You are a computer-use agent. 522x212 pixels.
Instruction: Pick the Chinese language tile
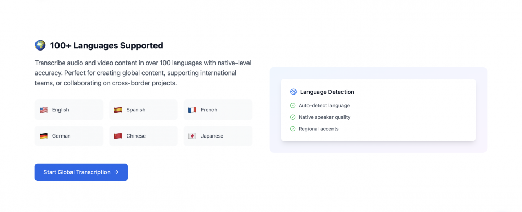(144, 136)
